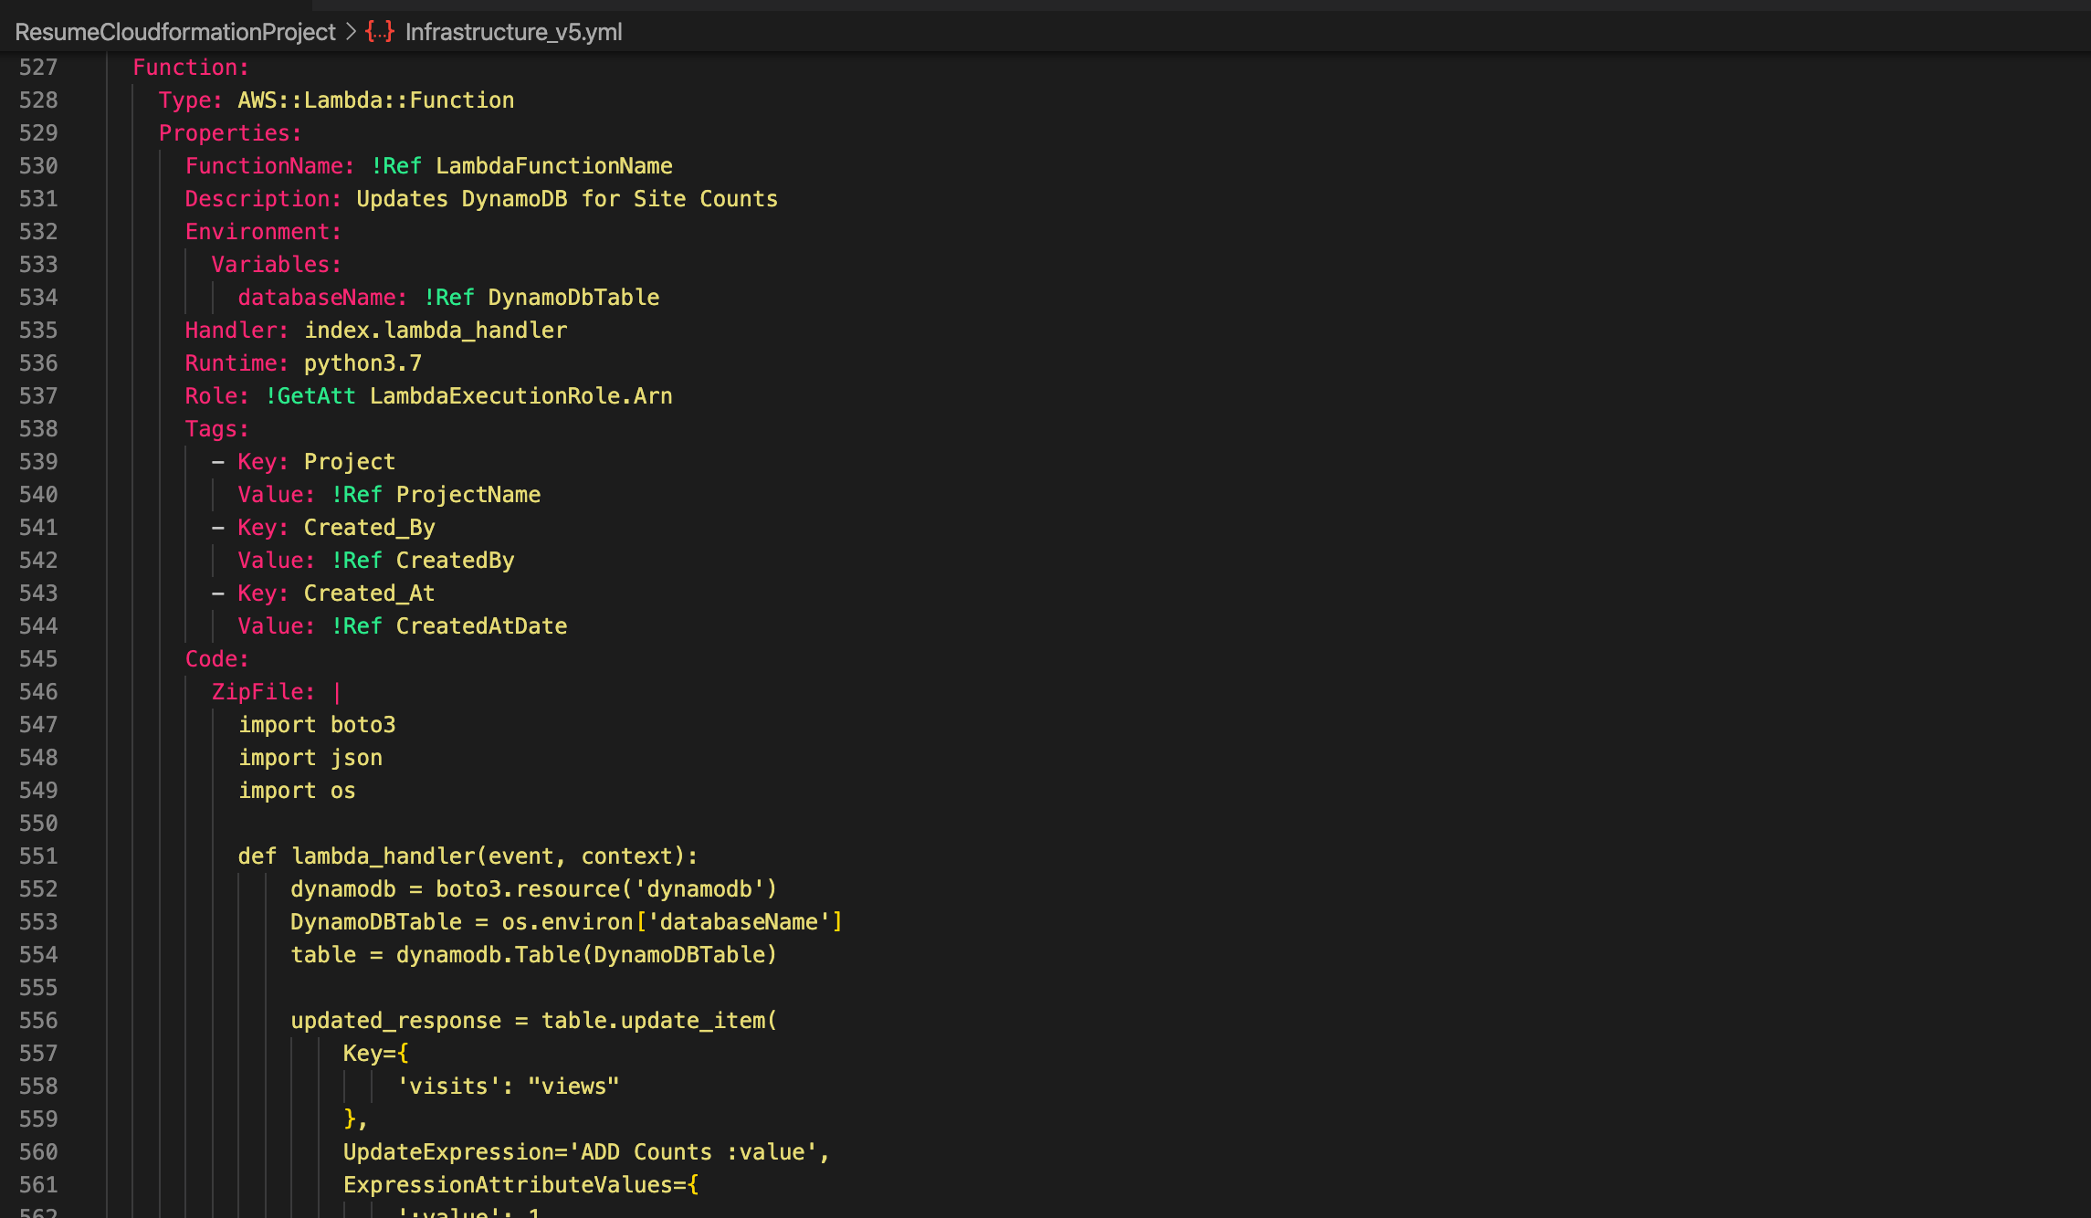The height and width of the screenshot is (1218, 2091).
Task: Click the 'visits': "views" entry
Action: [x=508, y=1087]
